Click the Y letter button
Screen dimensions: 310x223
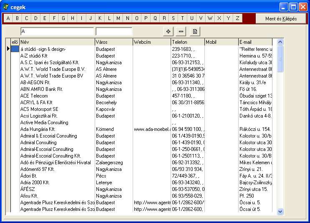coord(229,18)
